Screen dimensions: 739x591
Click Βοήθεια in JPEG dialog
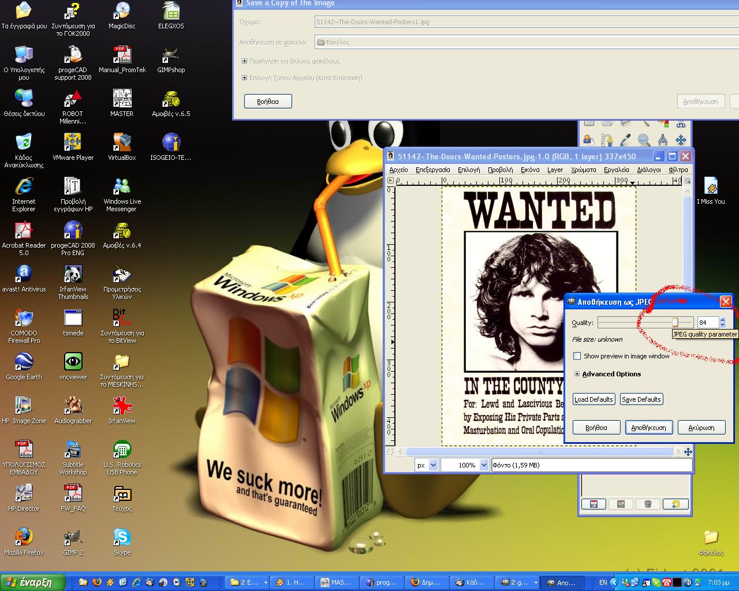596,428
